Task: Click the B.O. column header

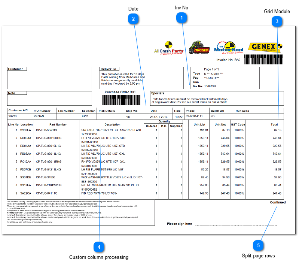Action: 164,126
